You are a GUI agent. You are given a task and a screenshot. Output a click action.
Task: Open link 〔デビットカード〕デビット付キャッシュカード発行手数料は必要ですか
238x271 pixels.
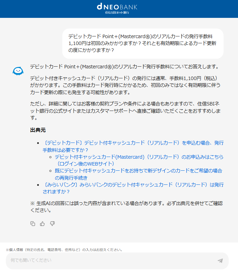pos(133,146)
